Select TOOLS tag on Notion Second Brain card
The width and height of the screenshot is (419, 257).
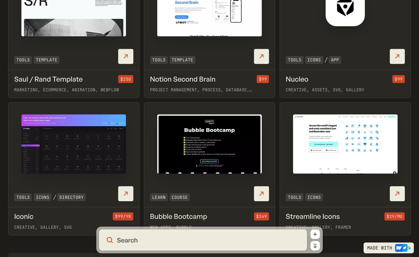(x=159, y=60)
